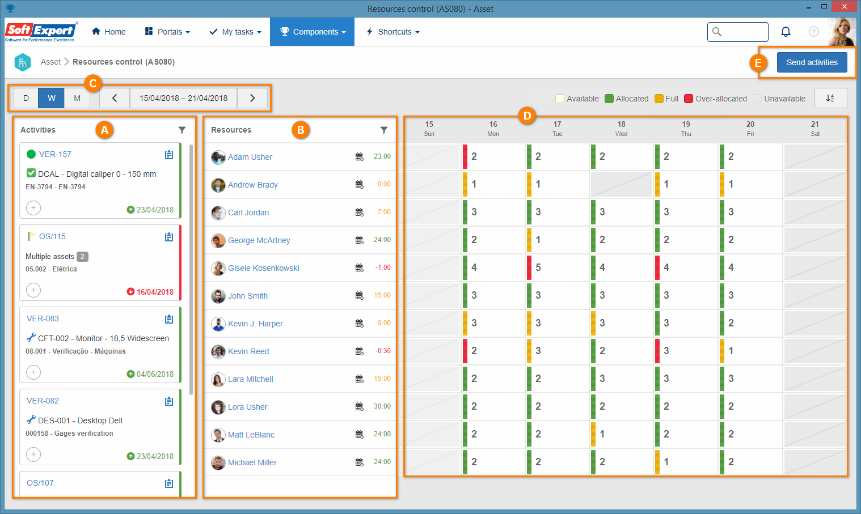Select Gisele Kosenkowski's Tuesday 17 cell showing 5
This screenshot has width=861, height=514.
tap(558, 267)
